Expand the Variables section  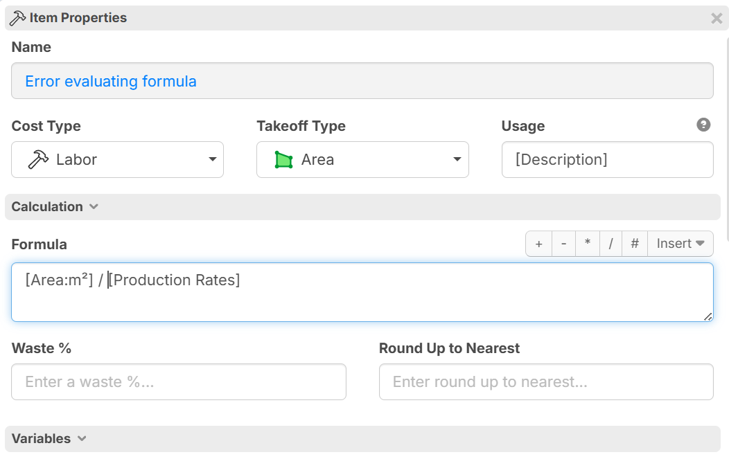click(x=49, y=439)
